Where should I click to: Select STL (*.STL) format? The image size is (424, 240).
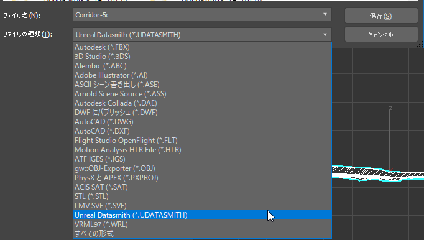pyautogui.click(x=202, y=196)
